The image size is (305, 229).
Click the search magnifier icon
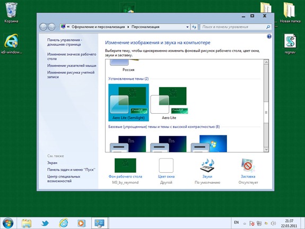click(x=268, y=27)
